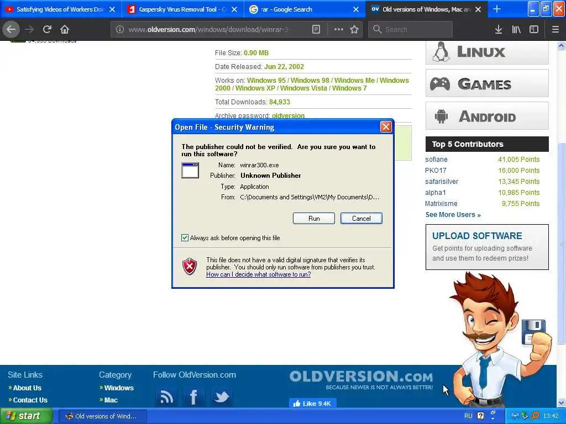The image size is (566, 424).
Task: Click the taskbar clock showing 13:42
Action: click(x=551, y=416)
